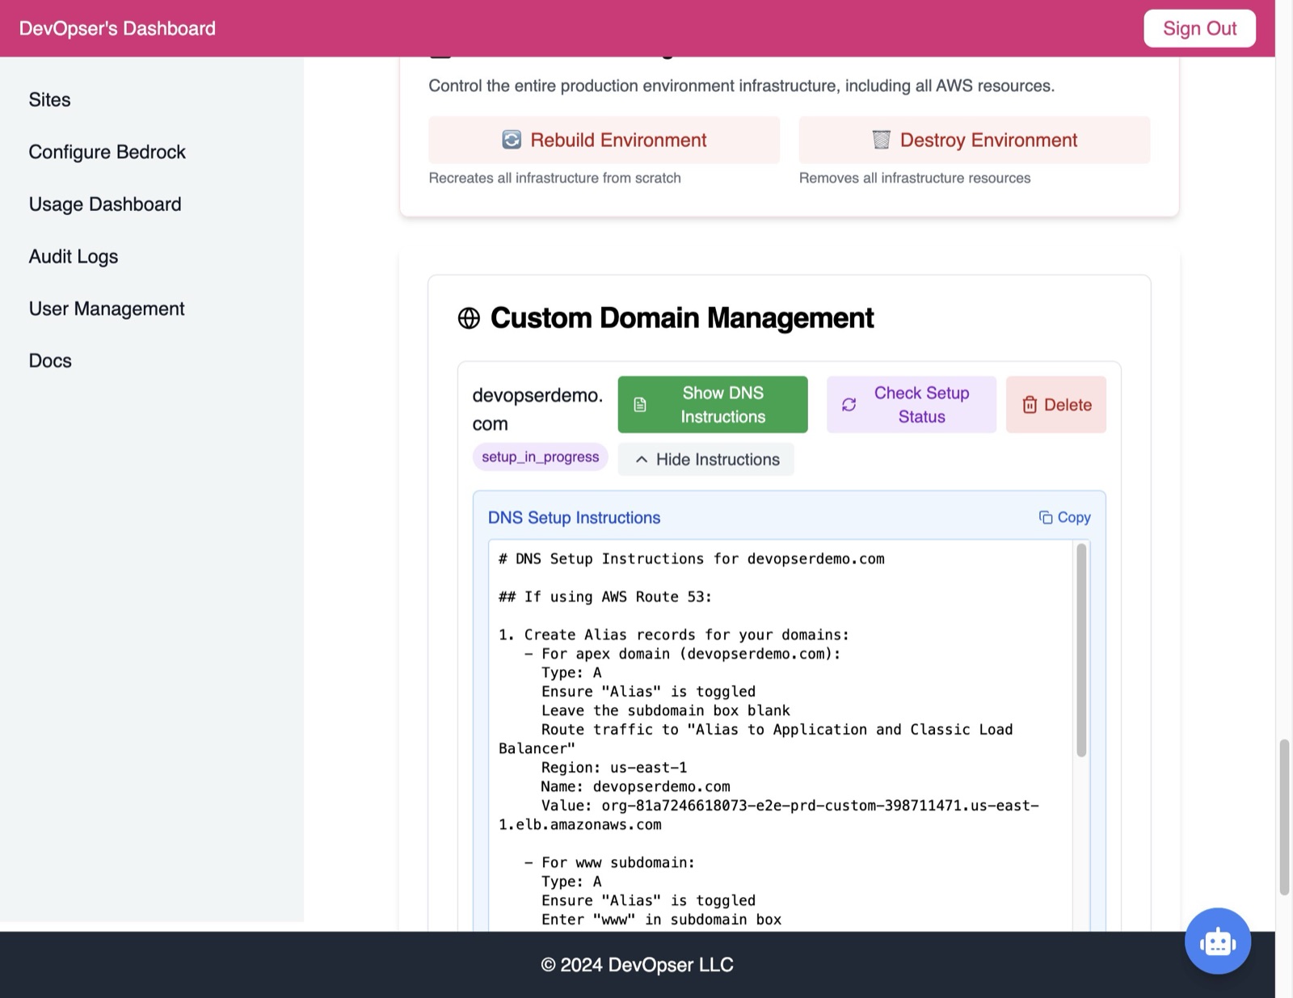Click the main page scrollbar thumb
The width and height of the screenshot is (1293, 998).
click(x=1284, y=816)
